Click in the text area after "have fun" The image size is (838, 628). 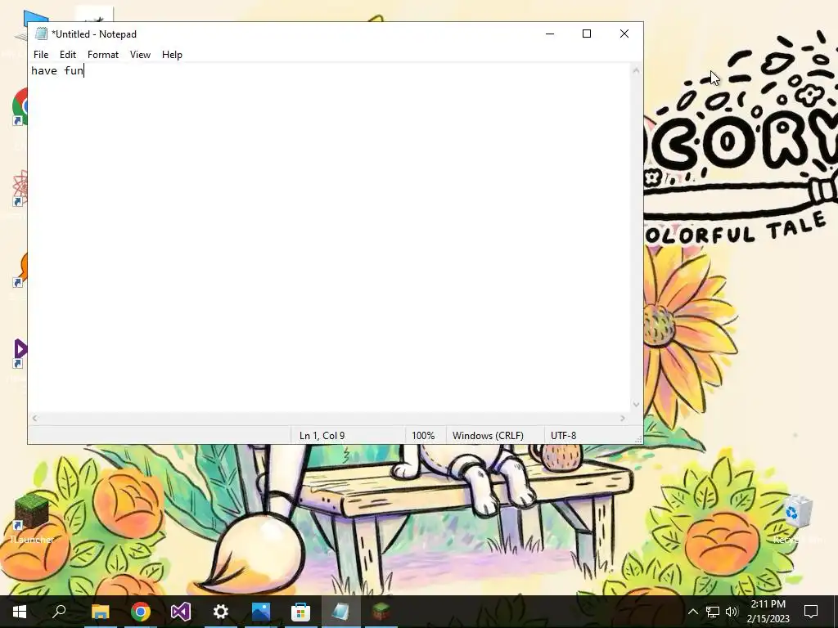(85, 70)
